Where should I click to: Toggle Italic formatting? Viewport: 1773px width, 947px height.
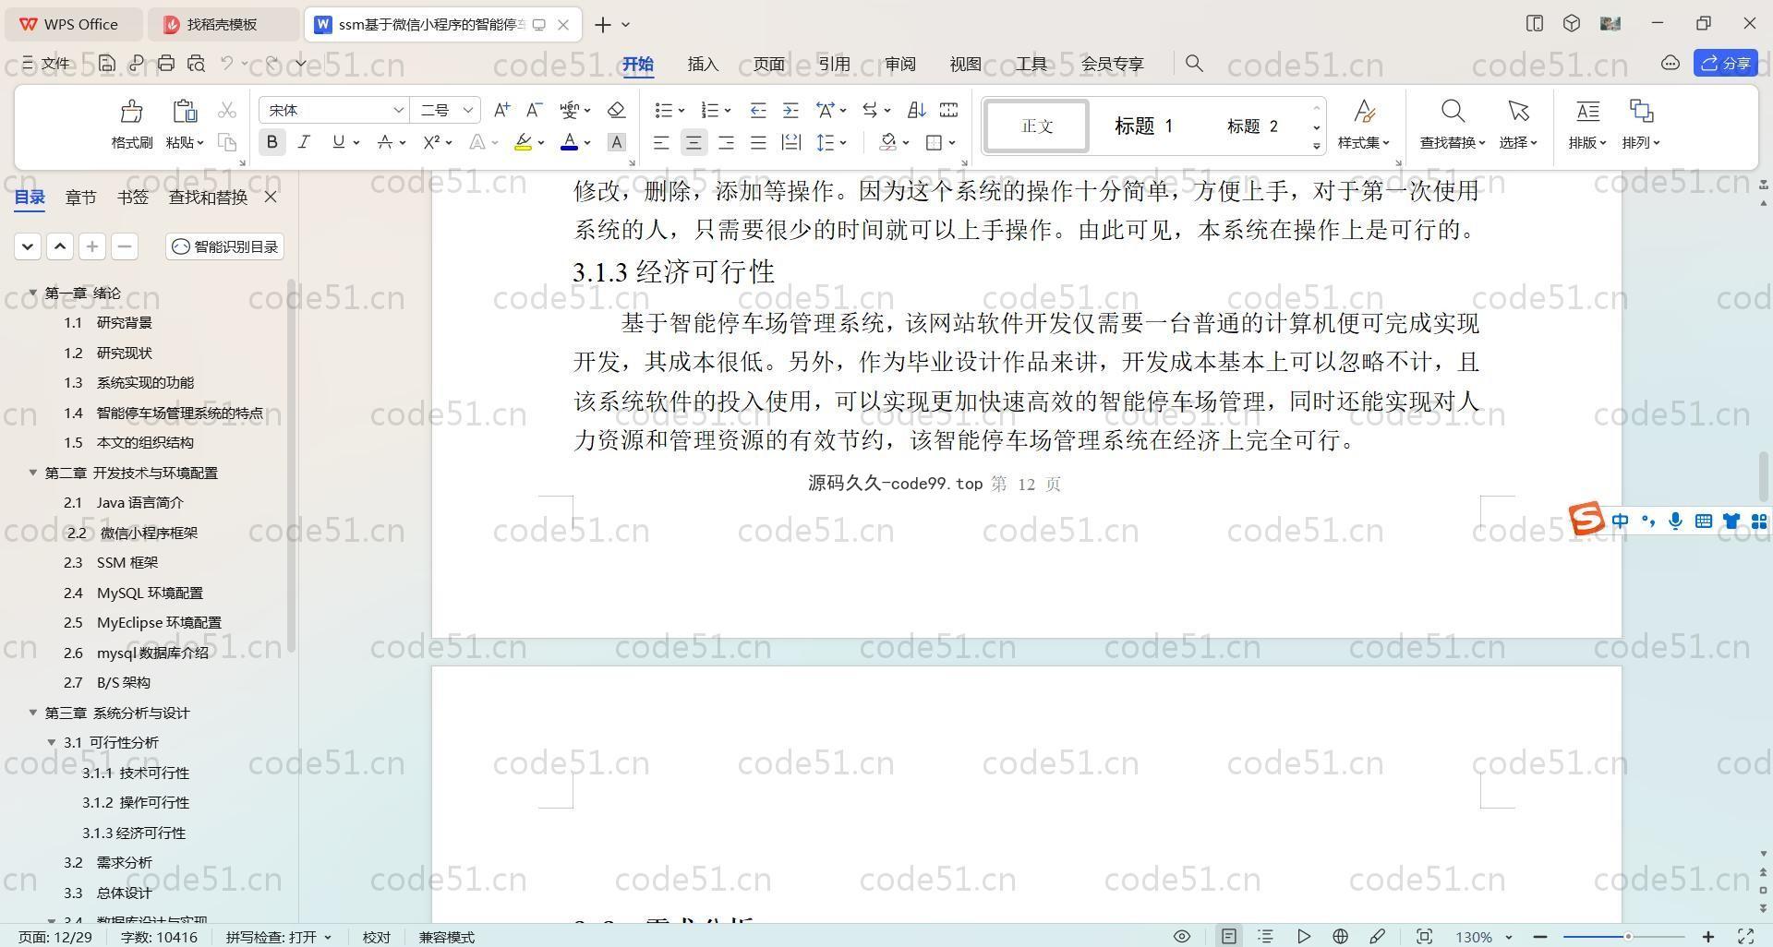coord(304,142)
